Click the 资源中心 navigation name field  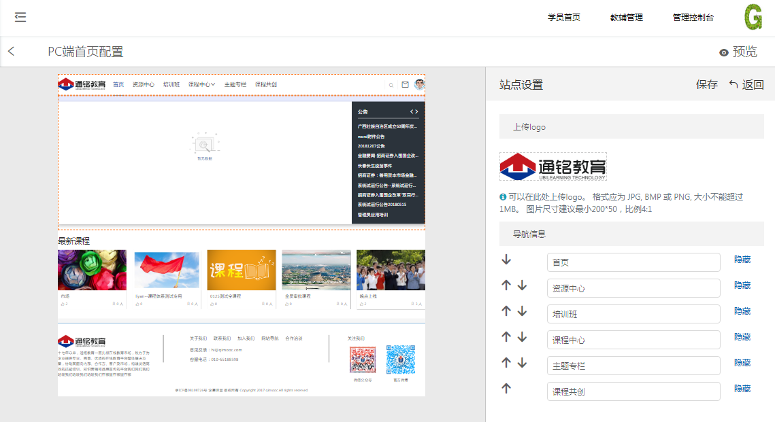point(633,288)
